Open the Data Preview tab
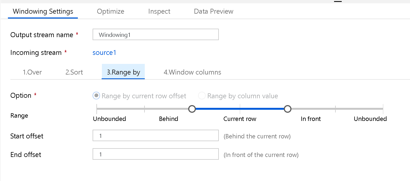The image size is (410, 181). tap(213, 11)
